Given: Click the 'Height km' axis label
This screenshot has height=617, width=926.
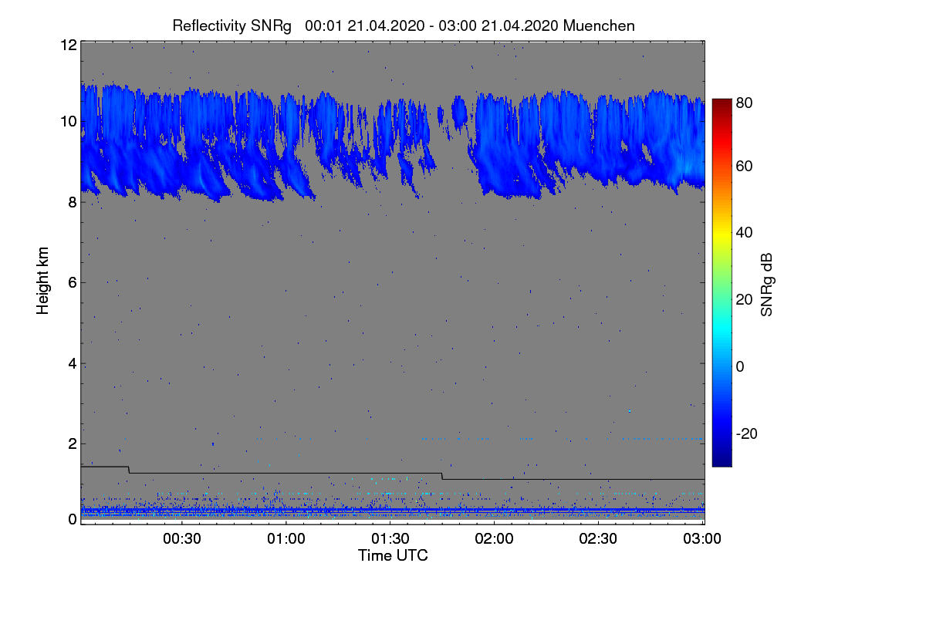Looking at the screenshot, I should [42, 280].
